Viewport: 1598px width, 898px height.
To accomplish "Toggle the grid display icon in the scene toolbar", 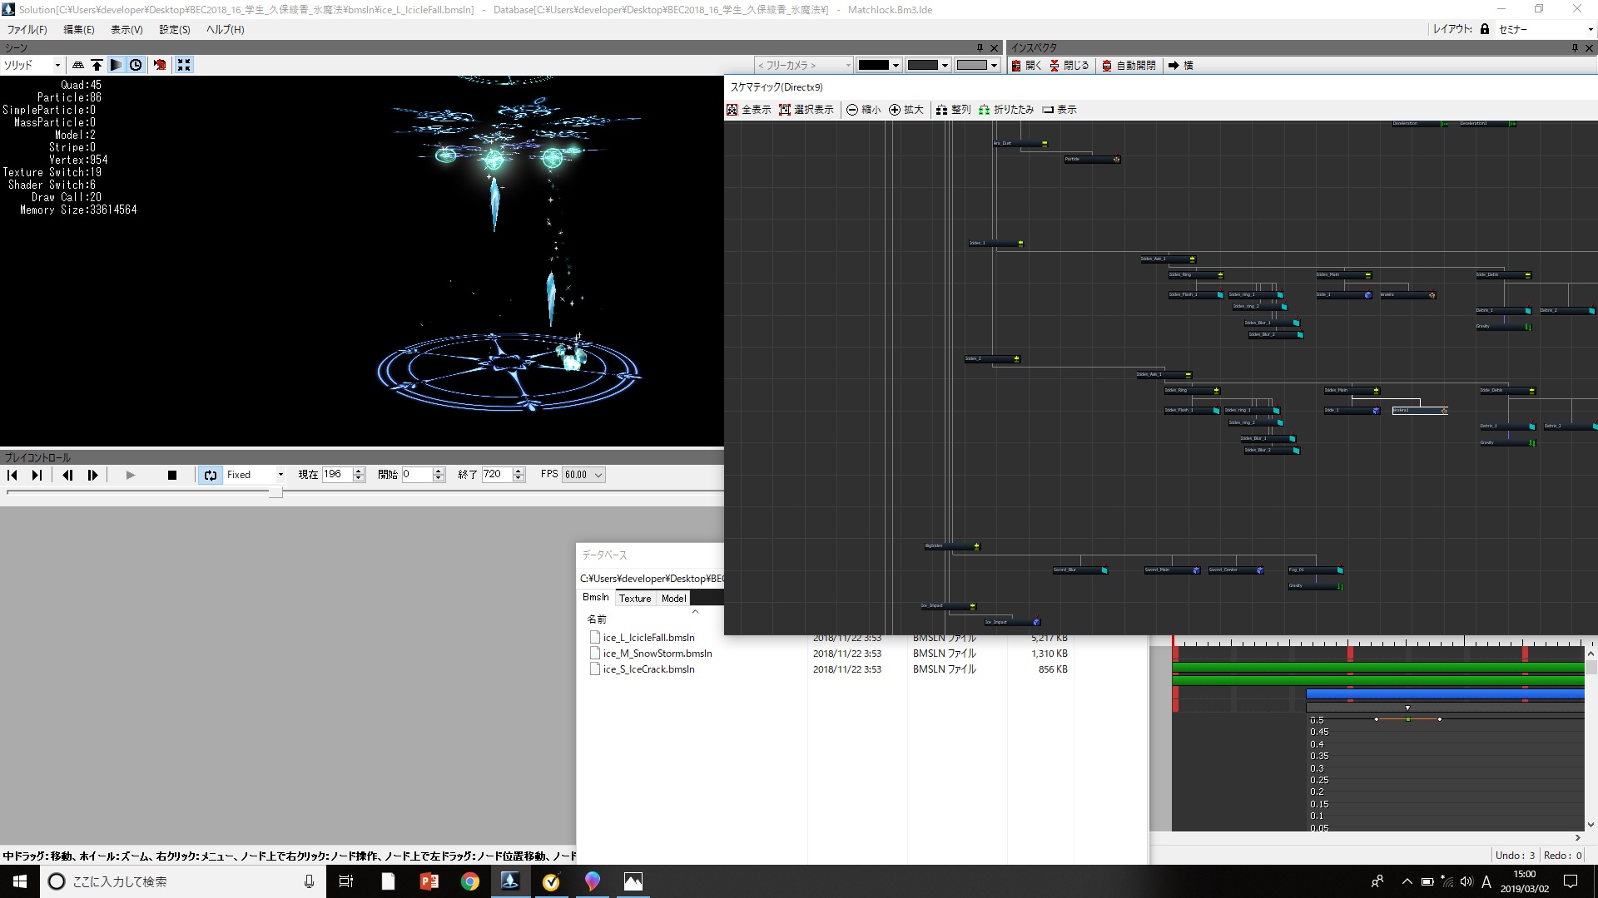I will click(x=78, y=65).
